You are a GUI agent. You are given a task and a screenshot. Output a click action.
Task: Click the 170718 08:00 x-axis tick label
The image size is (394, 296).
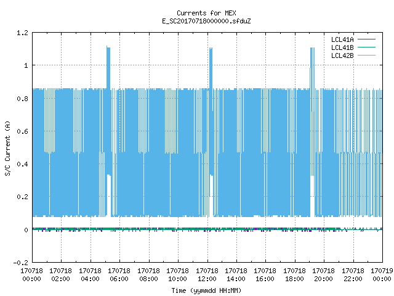click(148, 275)
